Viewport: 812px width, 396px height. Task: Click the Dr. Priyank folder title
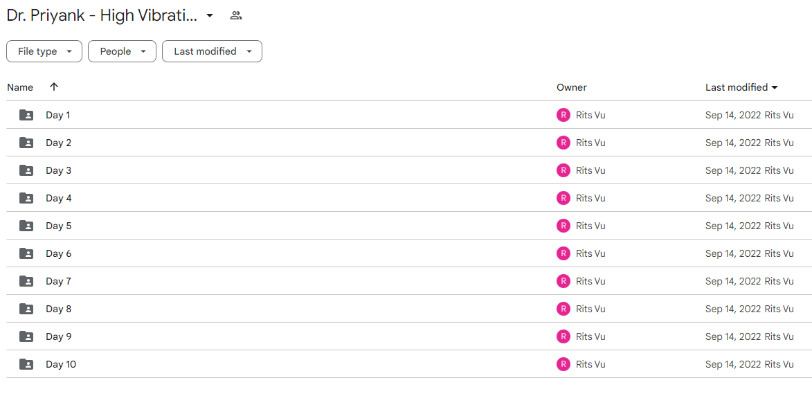click(x=102, y=15)
